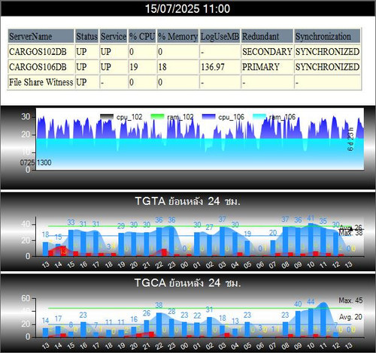Click the 0725 1300 chart time label

click(x=35, y=162)
